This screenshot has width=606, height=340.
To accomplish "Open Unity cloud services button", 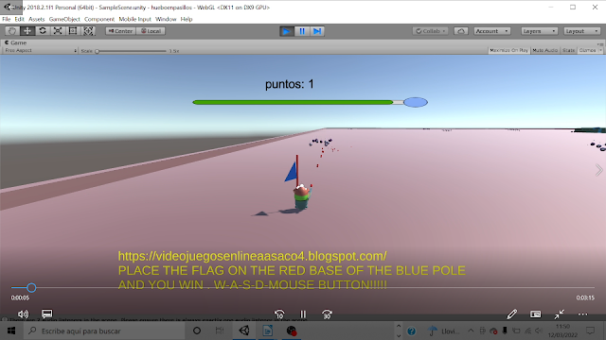I will [461, 31].
